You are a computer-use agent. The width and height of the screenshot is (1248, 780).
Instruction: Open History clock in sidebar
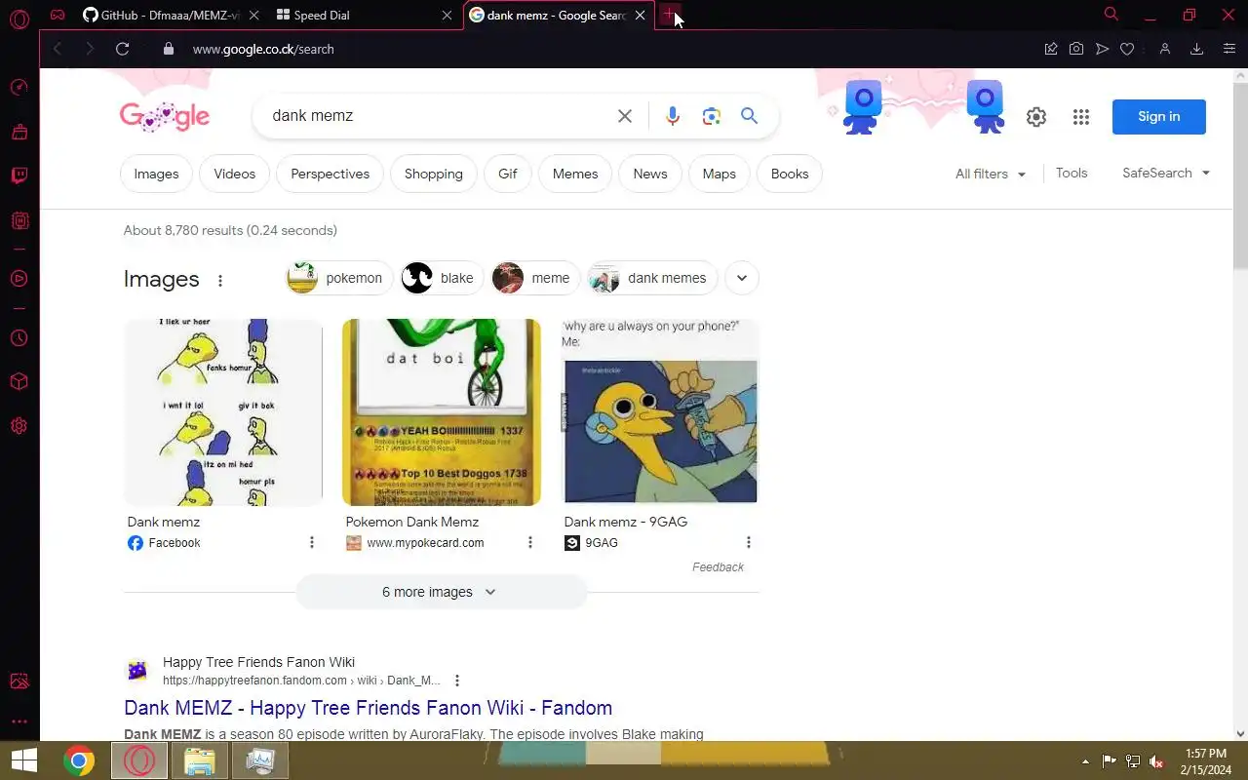click(19, 338)
